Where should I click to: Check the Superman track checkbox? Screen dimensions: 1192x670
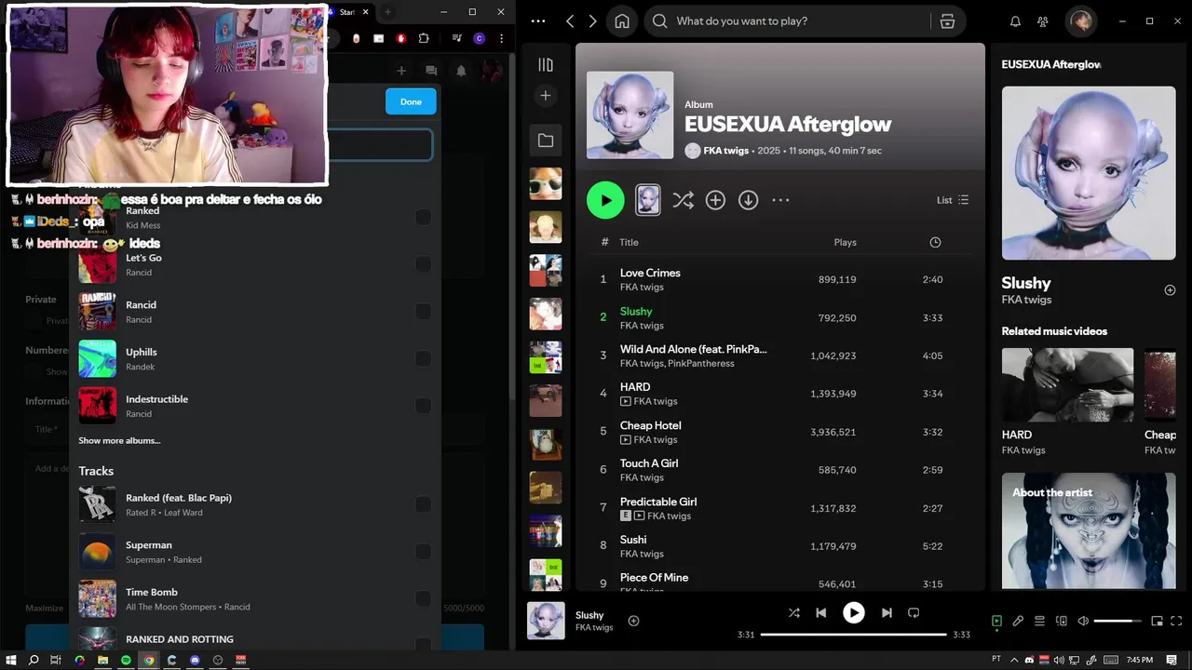[x=423, y=552]
